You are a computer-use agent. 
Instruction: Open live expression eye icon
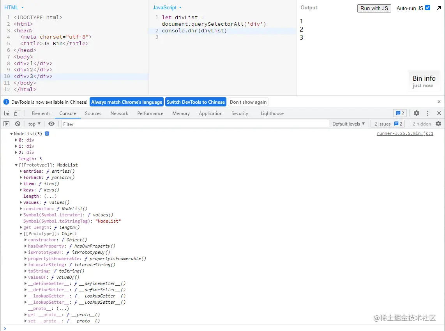(51, 124)
